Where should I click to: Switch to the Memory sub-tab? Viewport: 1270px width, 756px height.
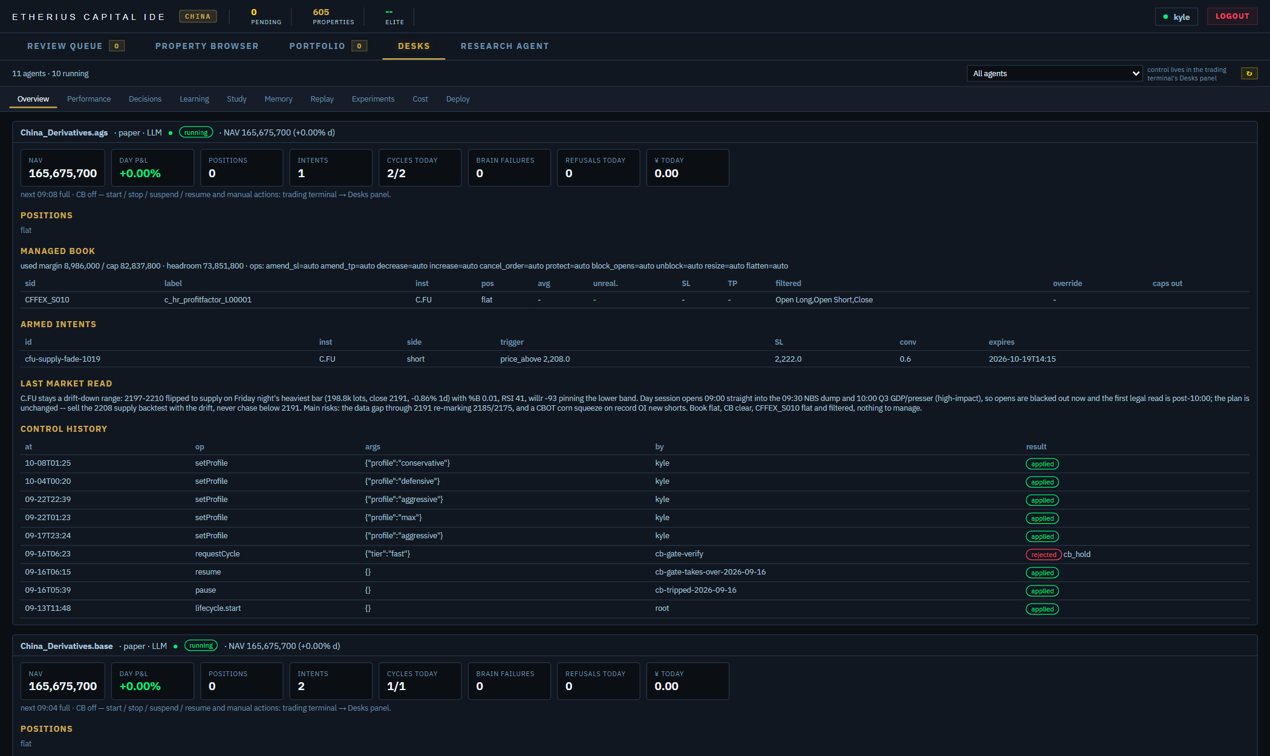(x=278, y=99)
